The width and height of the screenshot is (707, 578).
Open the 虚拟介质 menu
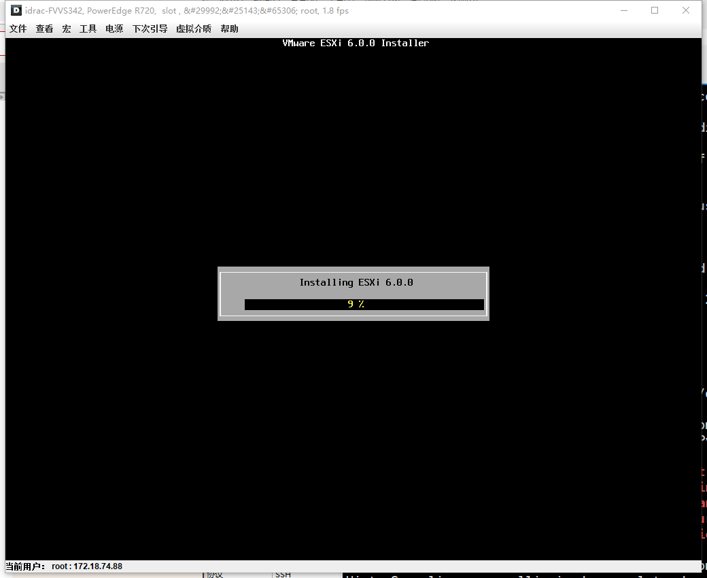click(x=194, y=29)
